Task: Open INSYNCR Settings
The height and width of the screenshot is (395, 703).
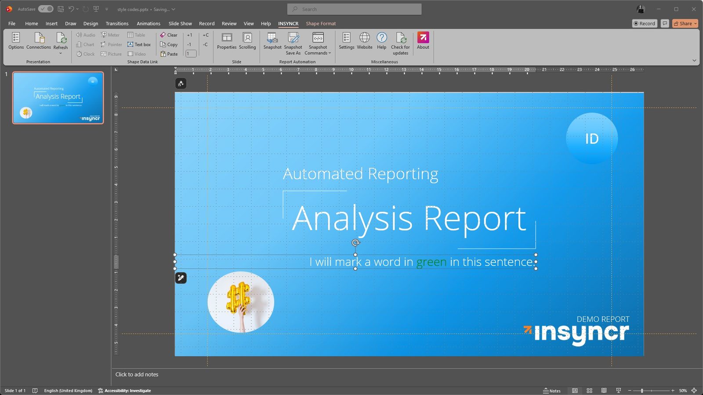Action: click(x=346, y=41)
